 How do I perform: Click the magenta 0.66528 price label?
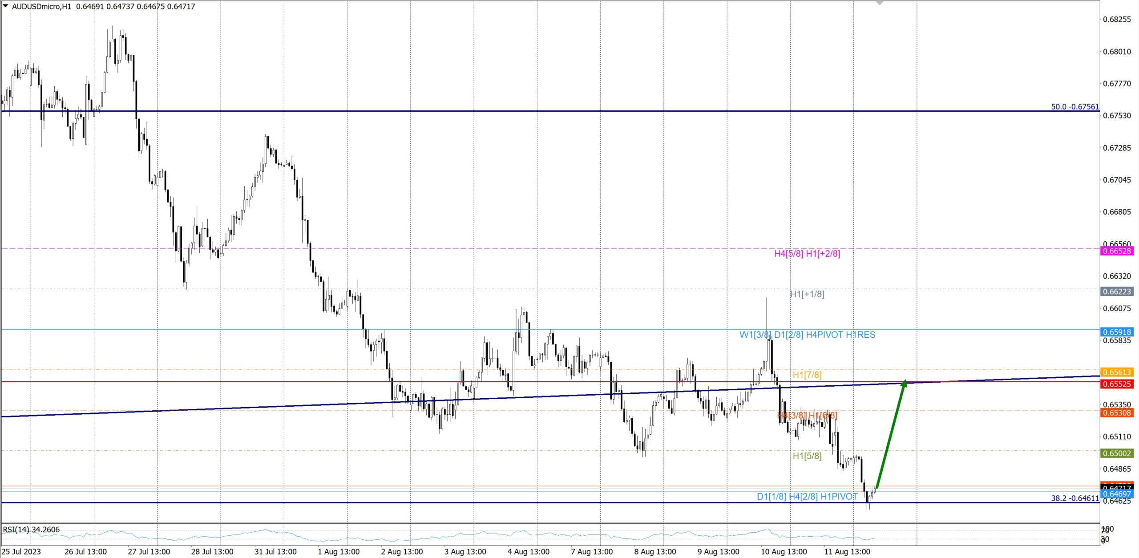[x=1117, y=251]
